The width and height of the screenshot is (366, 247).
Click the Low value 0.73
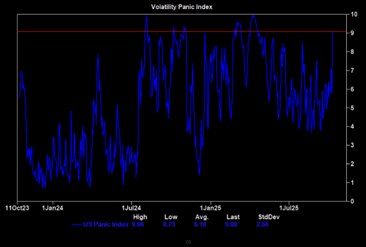pyautogui.click(x=169, y=225)
